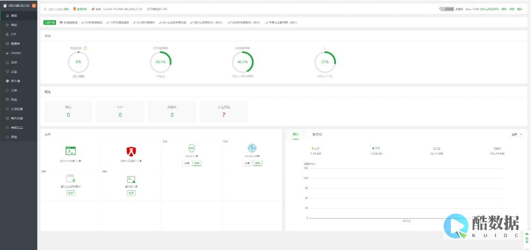Viewport: 531px width, 250px height.
Task: Click the root disk gauge showing 27%
Action: tap(325, 62)
